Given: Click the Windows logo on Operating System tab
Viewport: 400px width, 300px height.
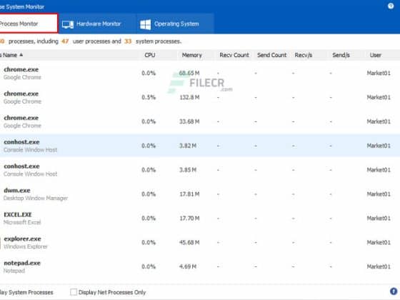Looking at the screenshot, I should coord(146,24).
